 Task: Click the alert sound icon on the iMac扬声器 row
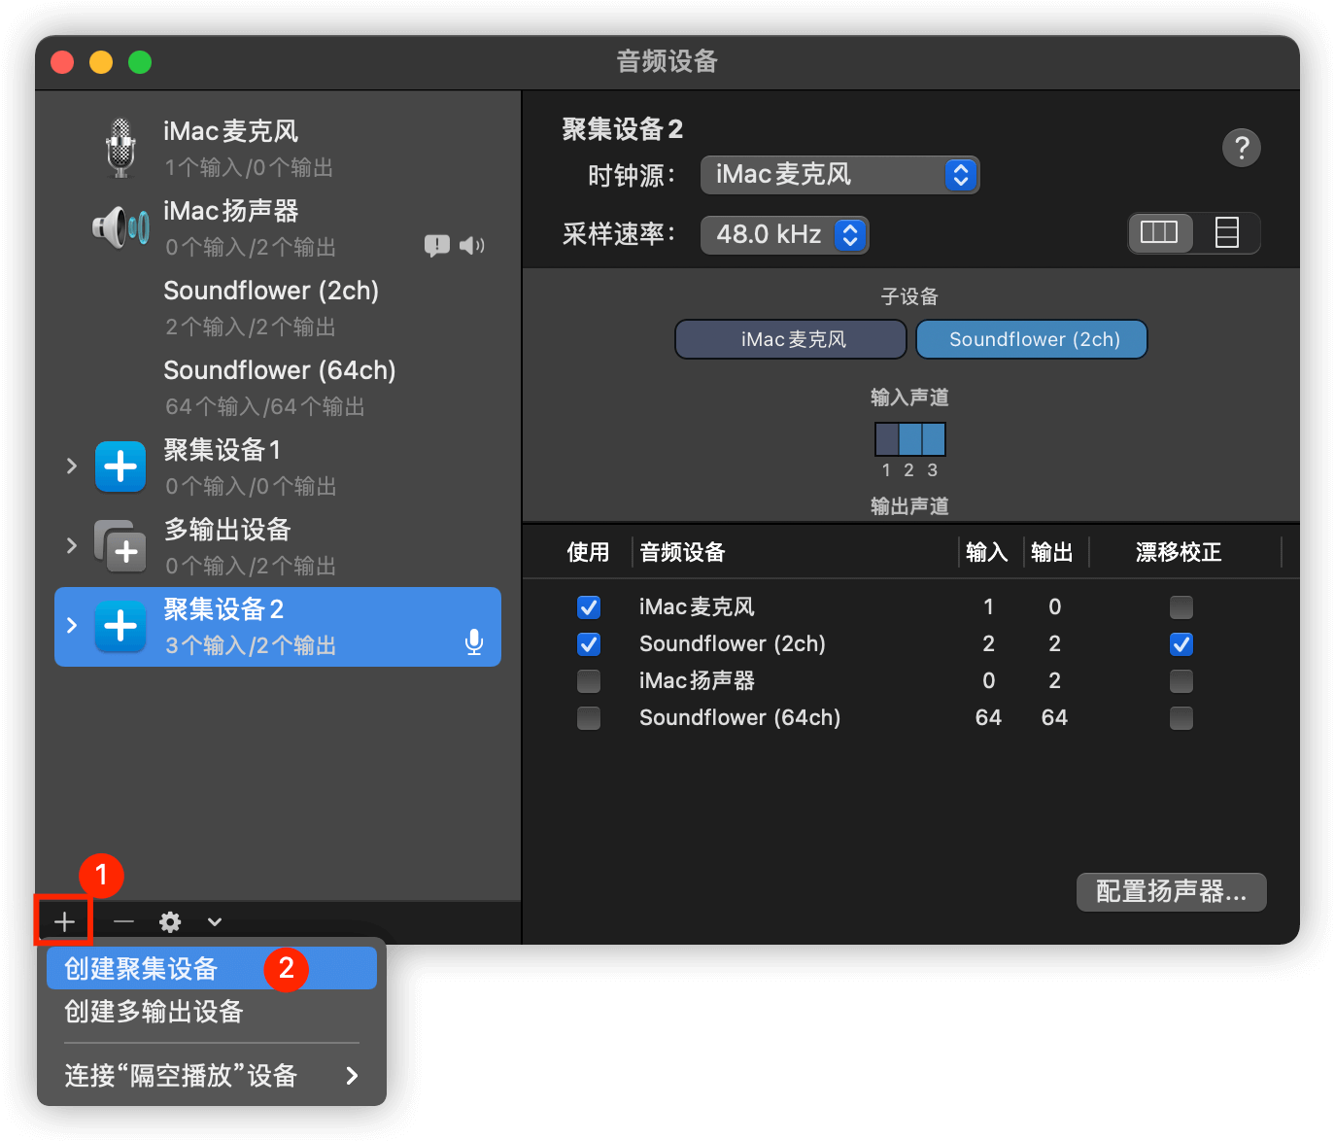coord(437,245)
